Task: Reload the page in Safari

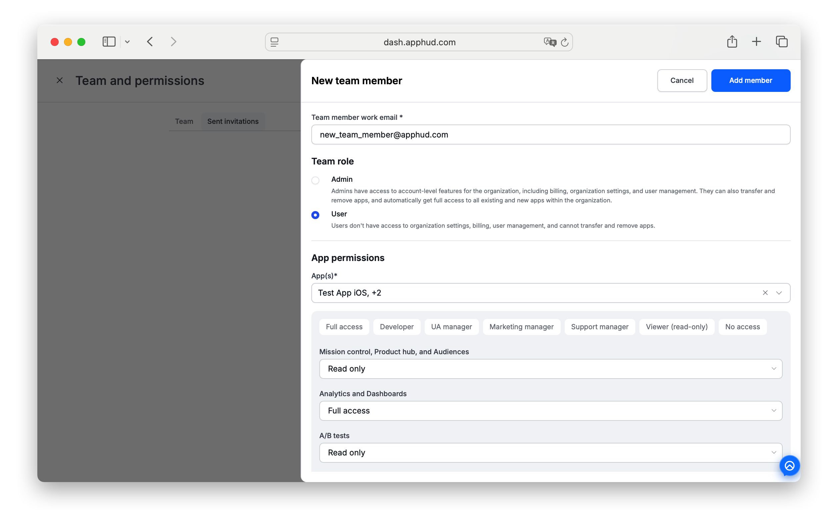Action: tap(564, 42)
